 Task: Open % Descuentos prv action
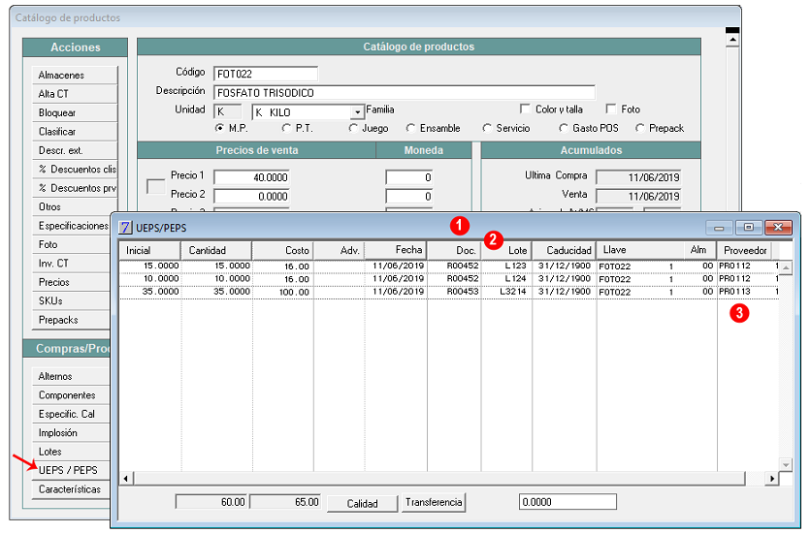pyautogui.click(x=75, y=188)
